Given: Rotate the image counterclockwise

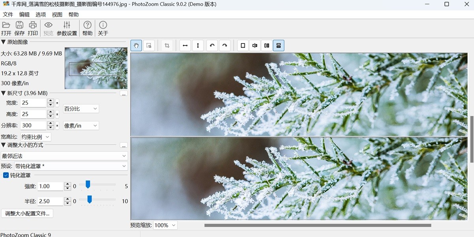Looking at the screenshot, I should point(212,45).
